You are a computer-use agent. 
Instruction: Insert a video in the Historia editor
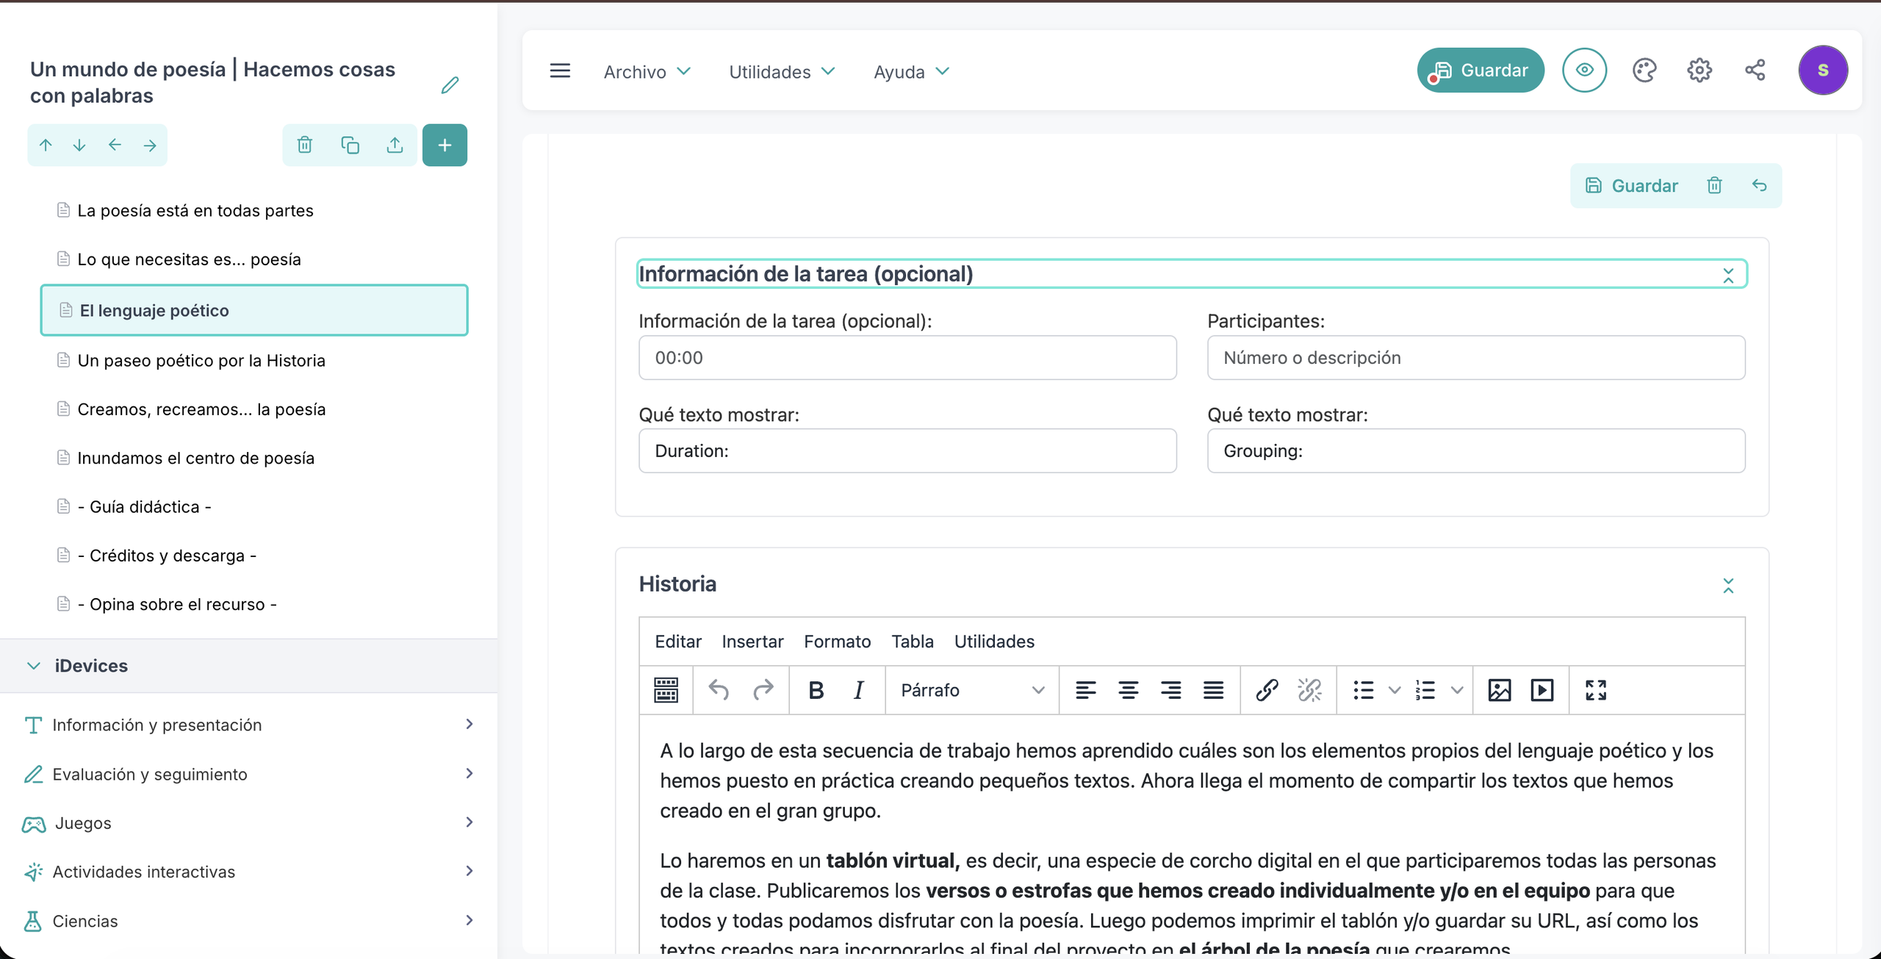tap(1542, 690)
